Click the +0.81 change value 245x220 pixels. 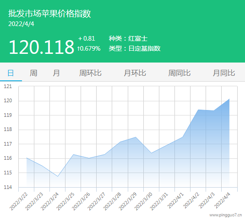click(x=87, y=38)
